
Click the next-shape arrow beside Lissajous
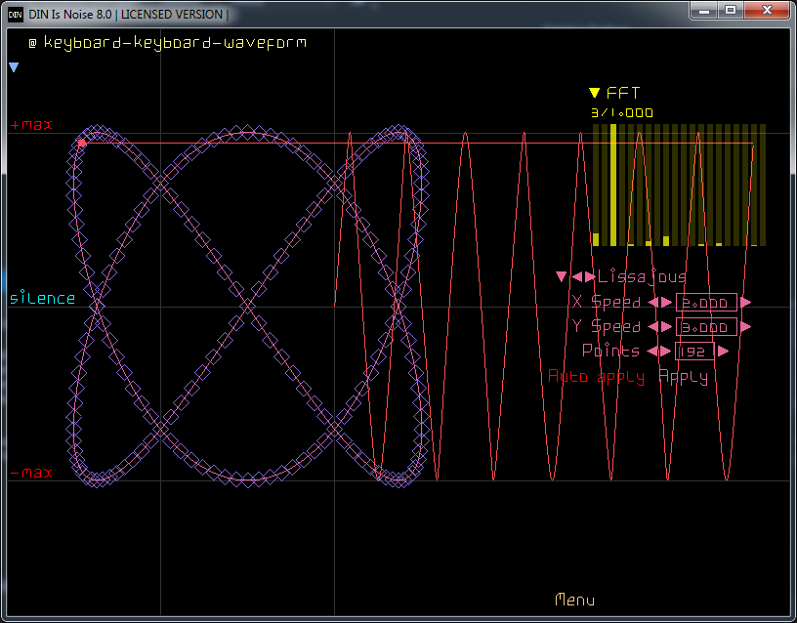pyautogui.click(x=590, y=277)
